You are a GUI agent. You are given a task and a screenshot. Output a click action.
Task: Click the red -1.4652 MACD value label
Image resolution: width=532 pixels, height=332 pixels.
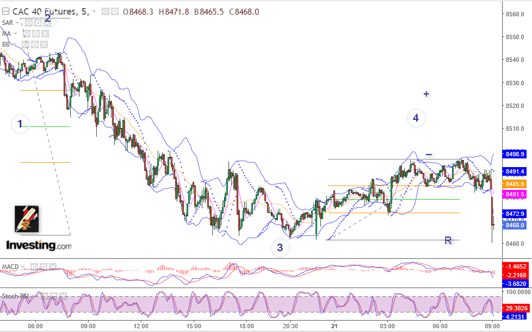click(515, 266)
